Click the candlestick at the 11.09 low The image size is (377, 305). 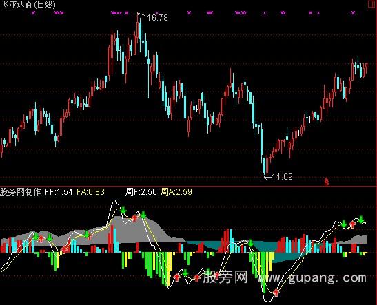click(x=265, y=165)
